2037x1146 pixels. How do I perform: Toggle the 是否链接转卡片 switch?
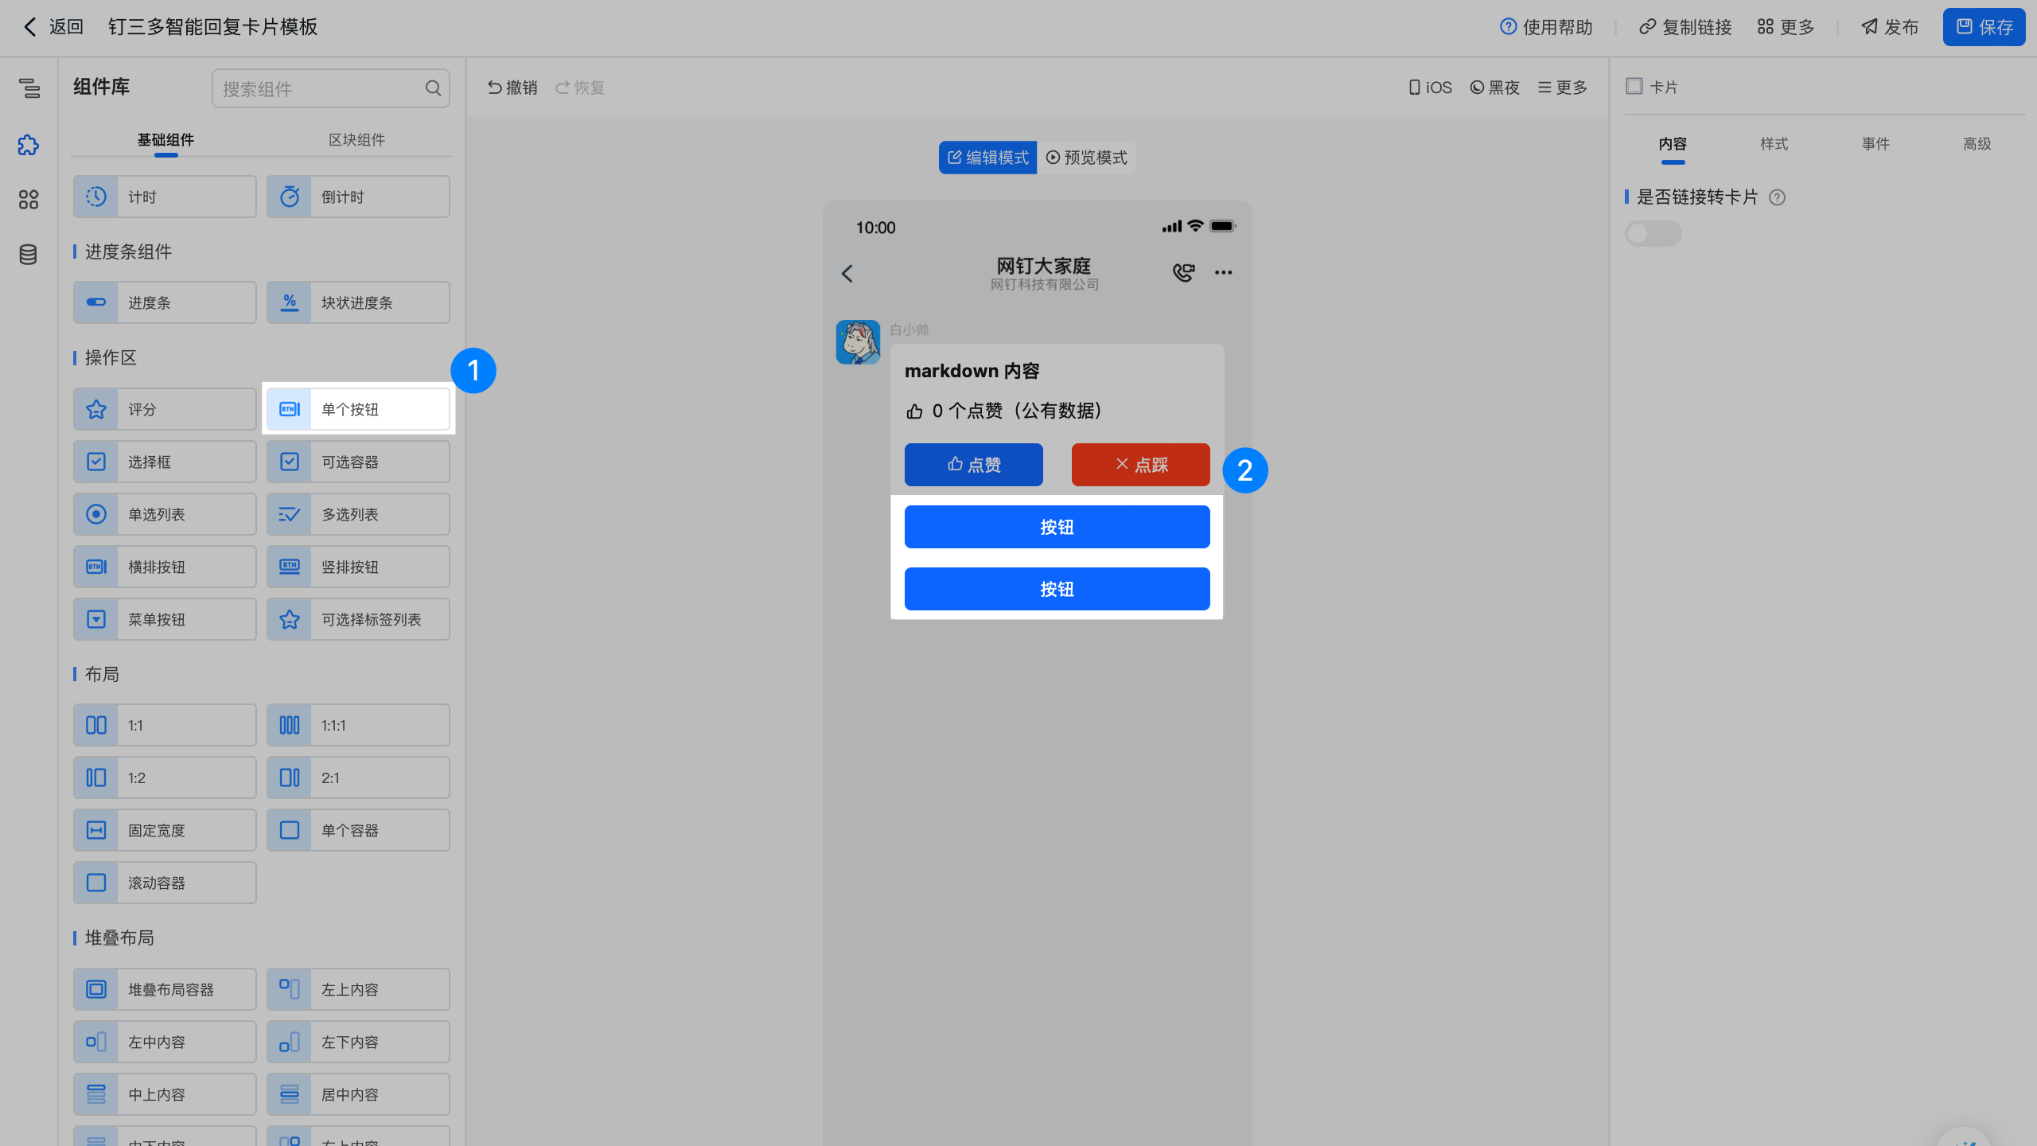(x=1653, y=234)
